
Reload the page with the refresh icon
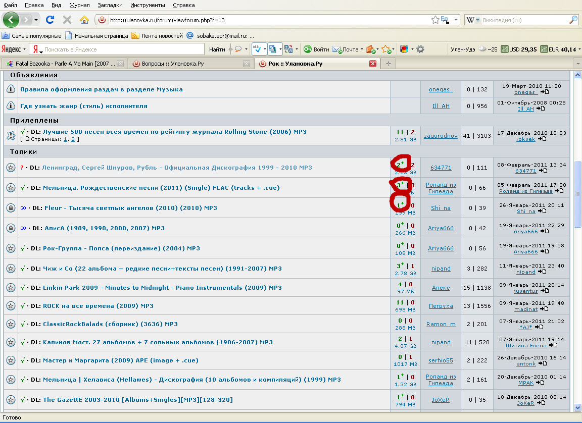pos(50,20)
